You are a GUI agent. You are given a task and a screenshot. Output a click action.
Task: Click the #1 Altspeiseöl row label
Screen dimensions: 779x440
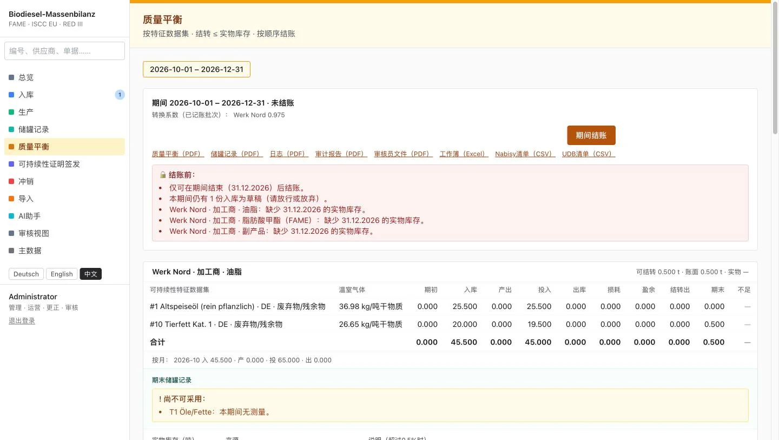click(237, 306)
